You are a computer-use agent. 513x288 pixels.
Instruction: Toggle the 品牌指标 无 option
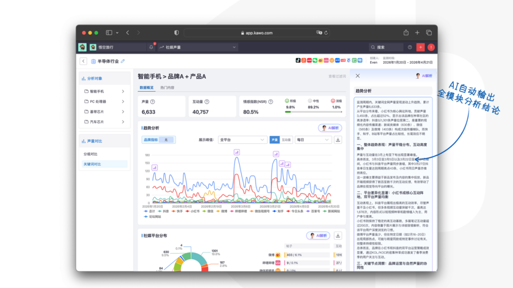click(x=166, y=140)
